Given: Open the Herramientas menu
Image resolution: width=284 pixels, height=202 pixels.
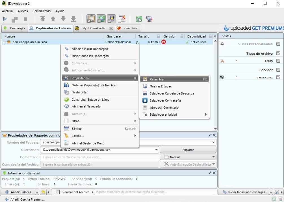Looking at the screenshot, I should tap(42, 11).
